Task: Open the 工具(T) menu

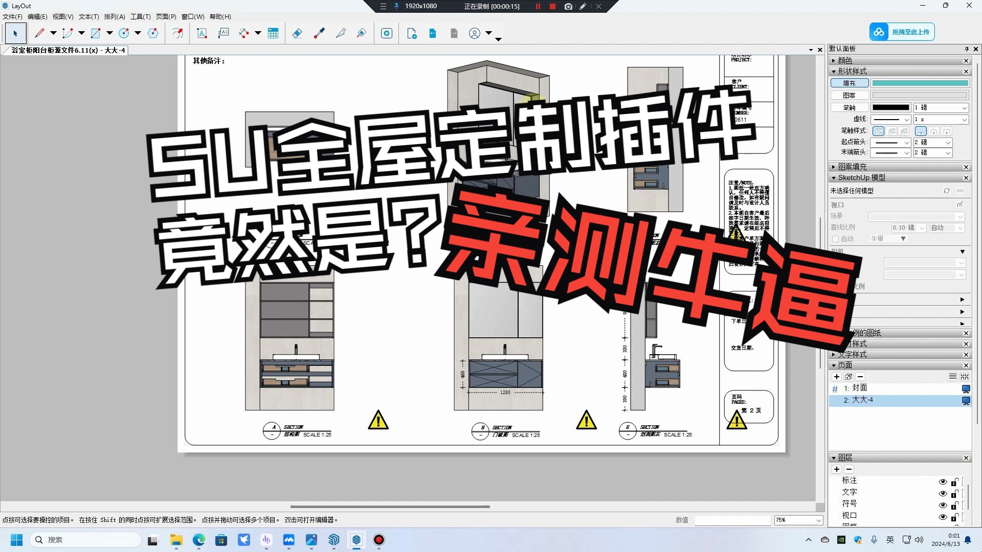Action: coord(141,17)
